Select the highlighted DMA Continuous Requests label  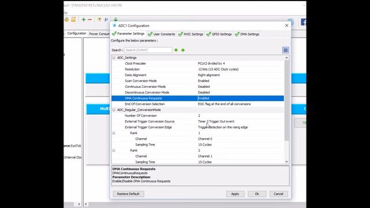(x=143, y=98)
